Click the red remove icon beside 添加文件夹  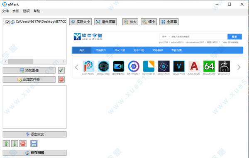[61, 79]
